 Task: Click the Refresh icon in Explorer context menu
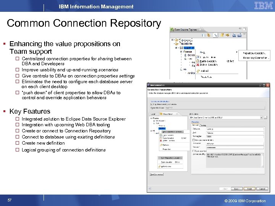[198, 71]
